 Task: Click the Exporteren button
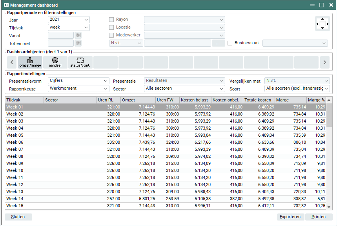point(290,217)
